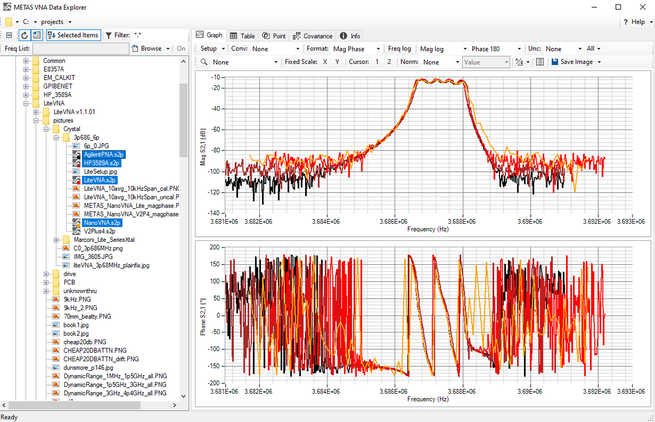Image resolution: width=655 pixels, height=422 pixels.
Task: Select CHEAP20DBATTN_drift.PNG file
Action: (x=101, y=359)
